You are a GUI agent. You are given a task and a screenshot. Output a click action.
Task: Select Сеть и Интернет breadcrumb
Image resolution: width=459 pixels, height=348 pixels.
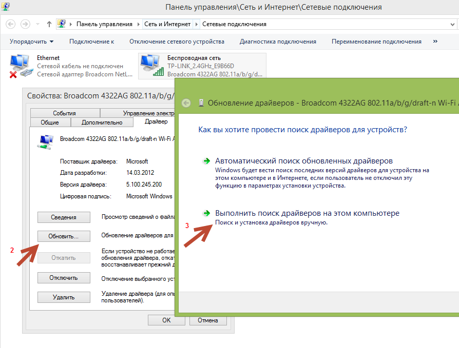[x=167, y=24]
